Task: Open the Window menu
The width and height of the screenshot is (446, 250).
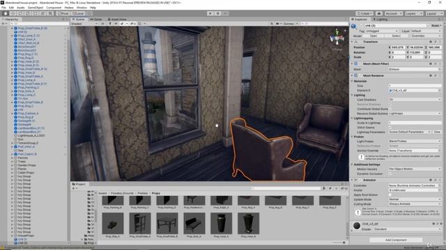Action: coord(82,8)
